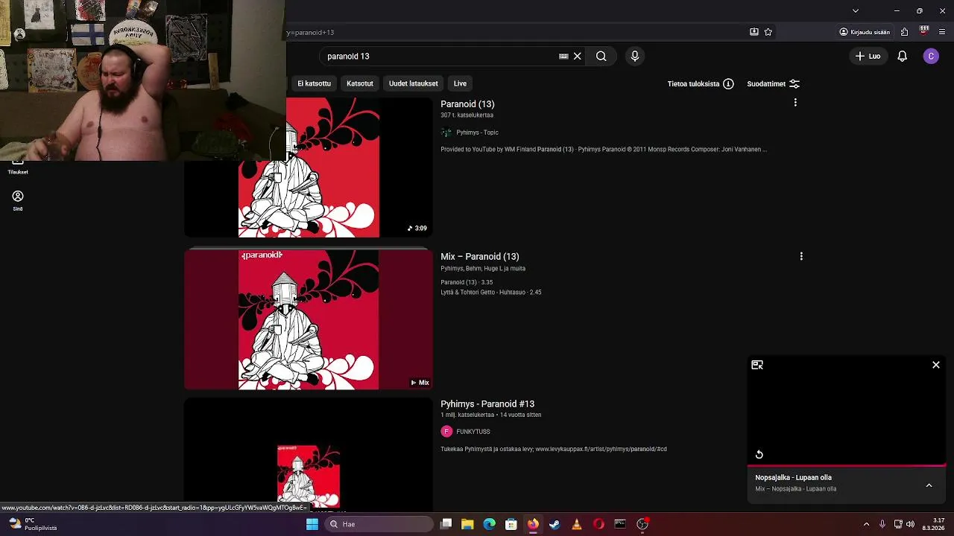The image size is (954, 536).
Task: Click the magnifier search button next to the query
Action: click(x=601, y=56)
